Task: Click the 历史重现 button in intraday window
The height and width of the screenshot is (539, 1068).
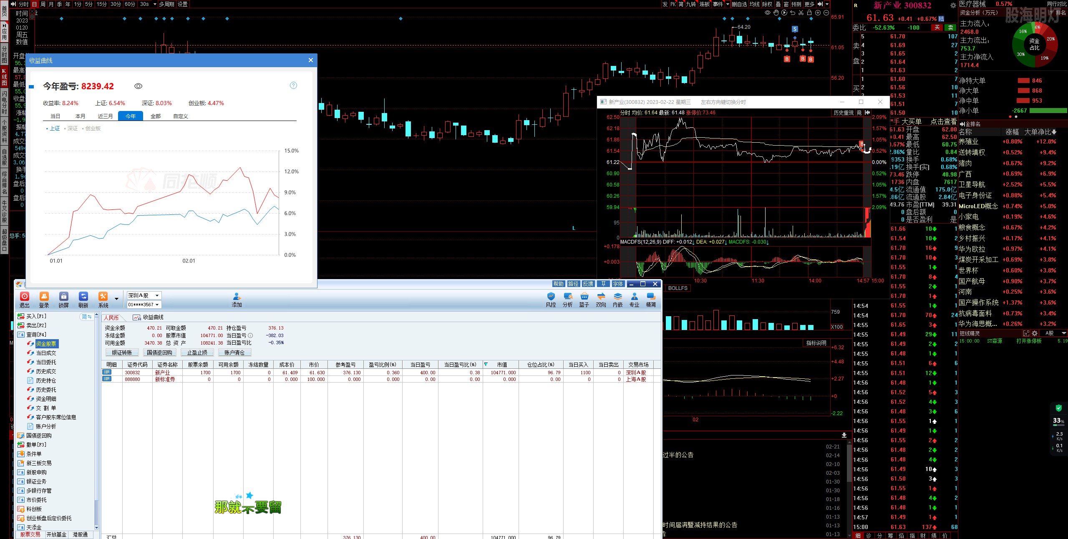Action: pos(844,113)
